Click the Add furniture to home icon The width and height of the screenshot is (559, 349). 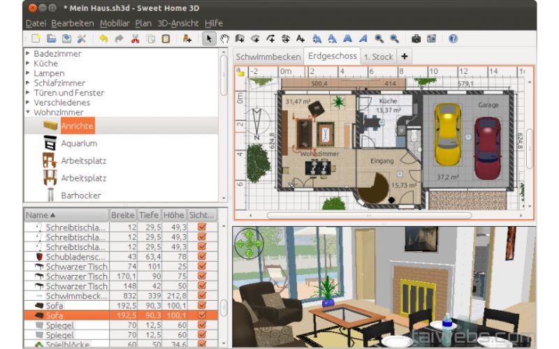187,39
